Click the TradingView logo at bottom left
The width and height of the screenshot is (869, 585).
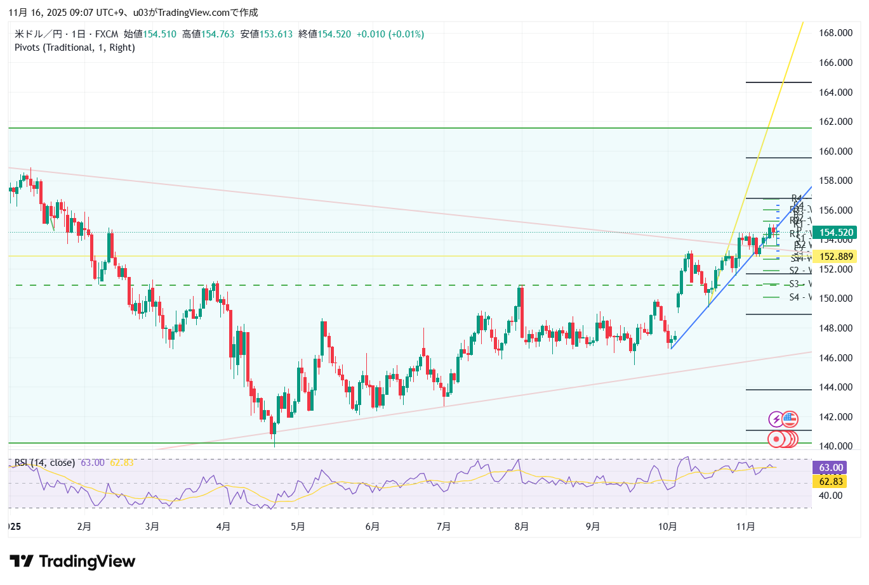[72, 562]
